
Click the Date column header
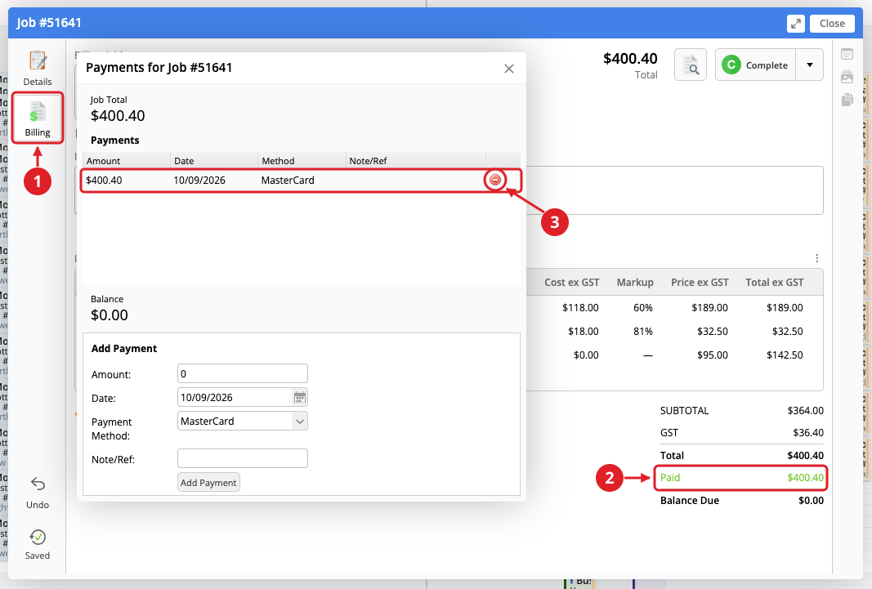click(184, 161)
